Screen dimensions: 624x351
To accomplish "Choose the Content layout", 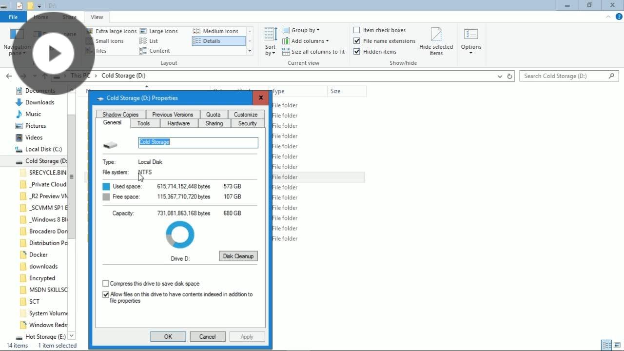I will [155, 51].
